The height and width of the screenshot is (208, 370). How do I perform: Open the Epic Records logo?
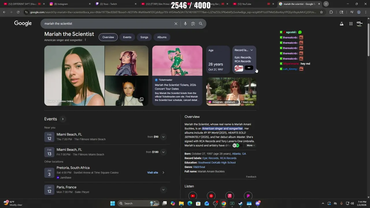point(239,68)
